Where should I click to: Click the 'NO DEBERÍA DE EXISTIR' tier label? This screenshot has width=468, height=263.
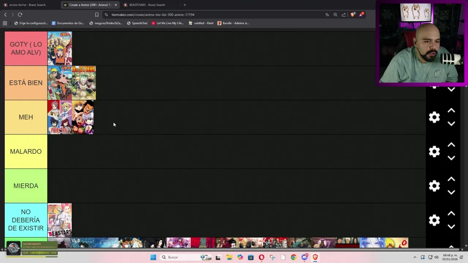coord(26,220)
